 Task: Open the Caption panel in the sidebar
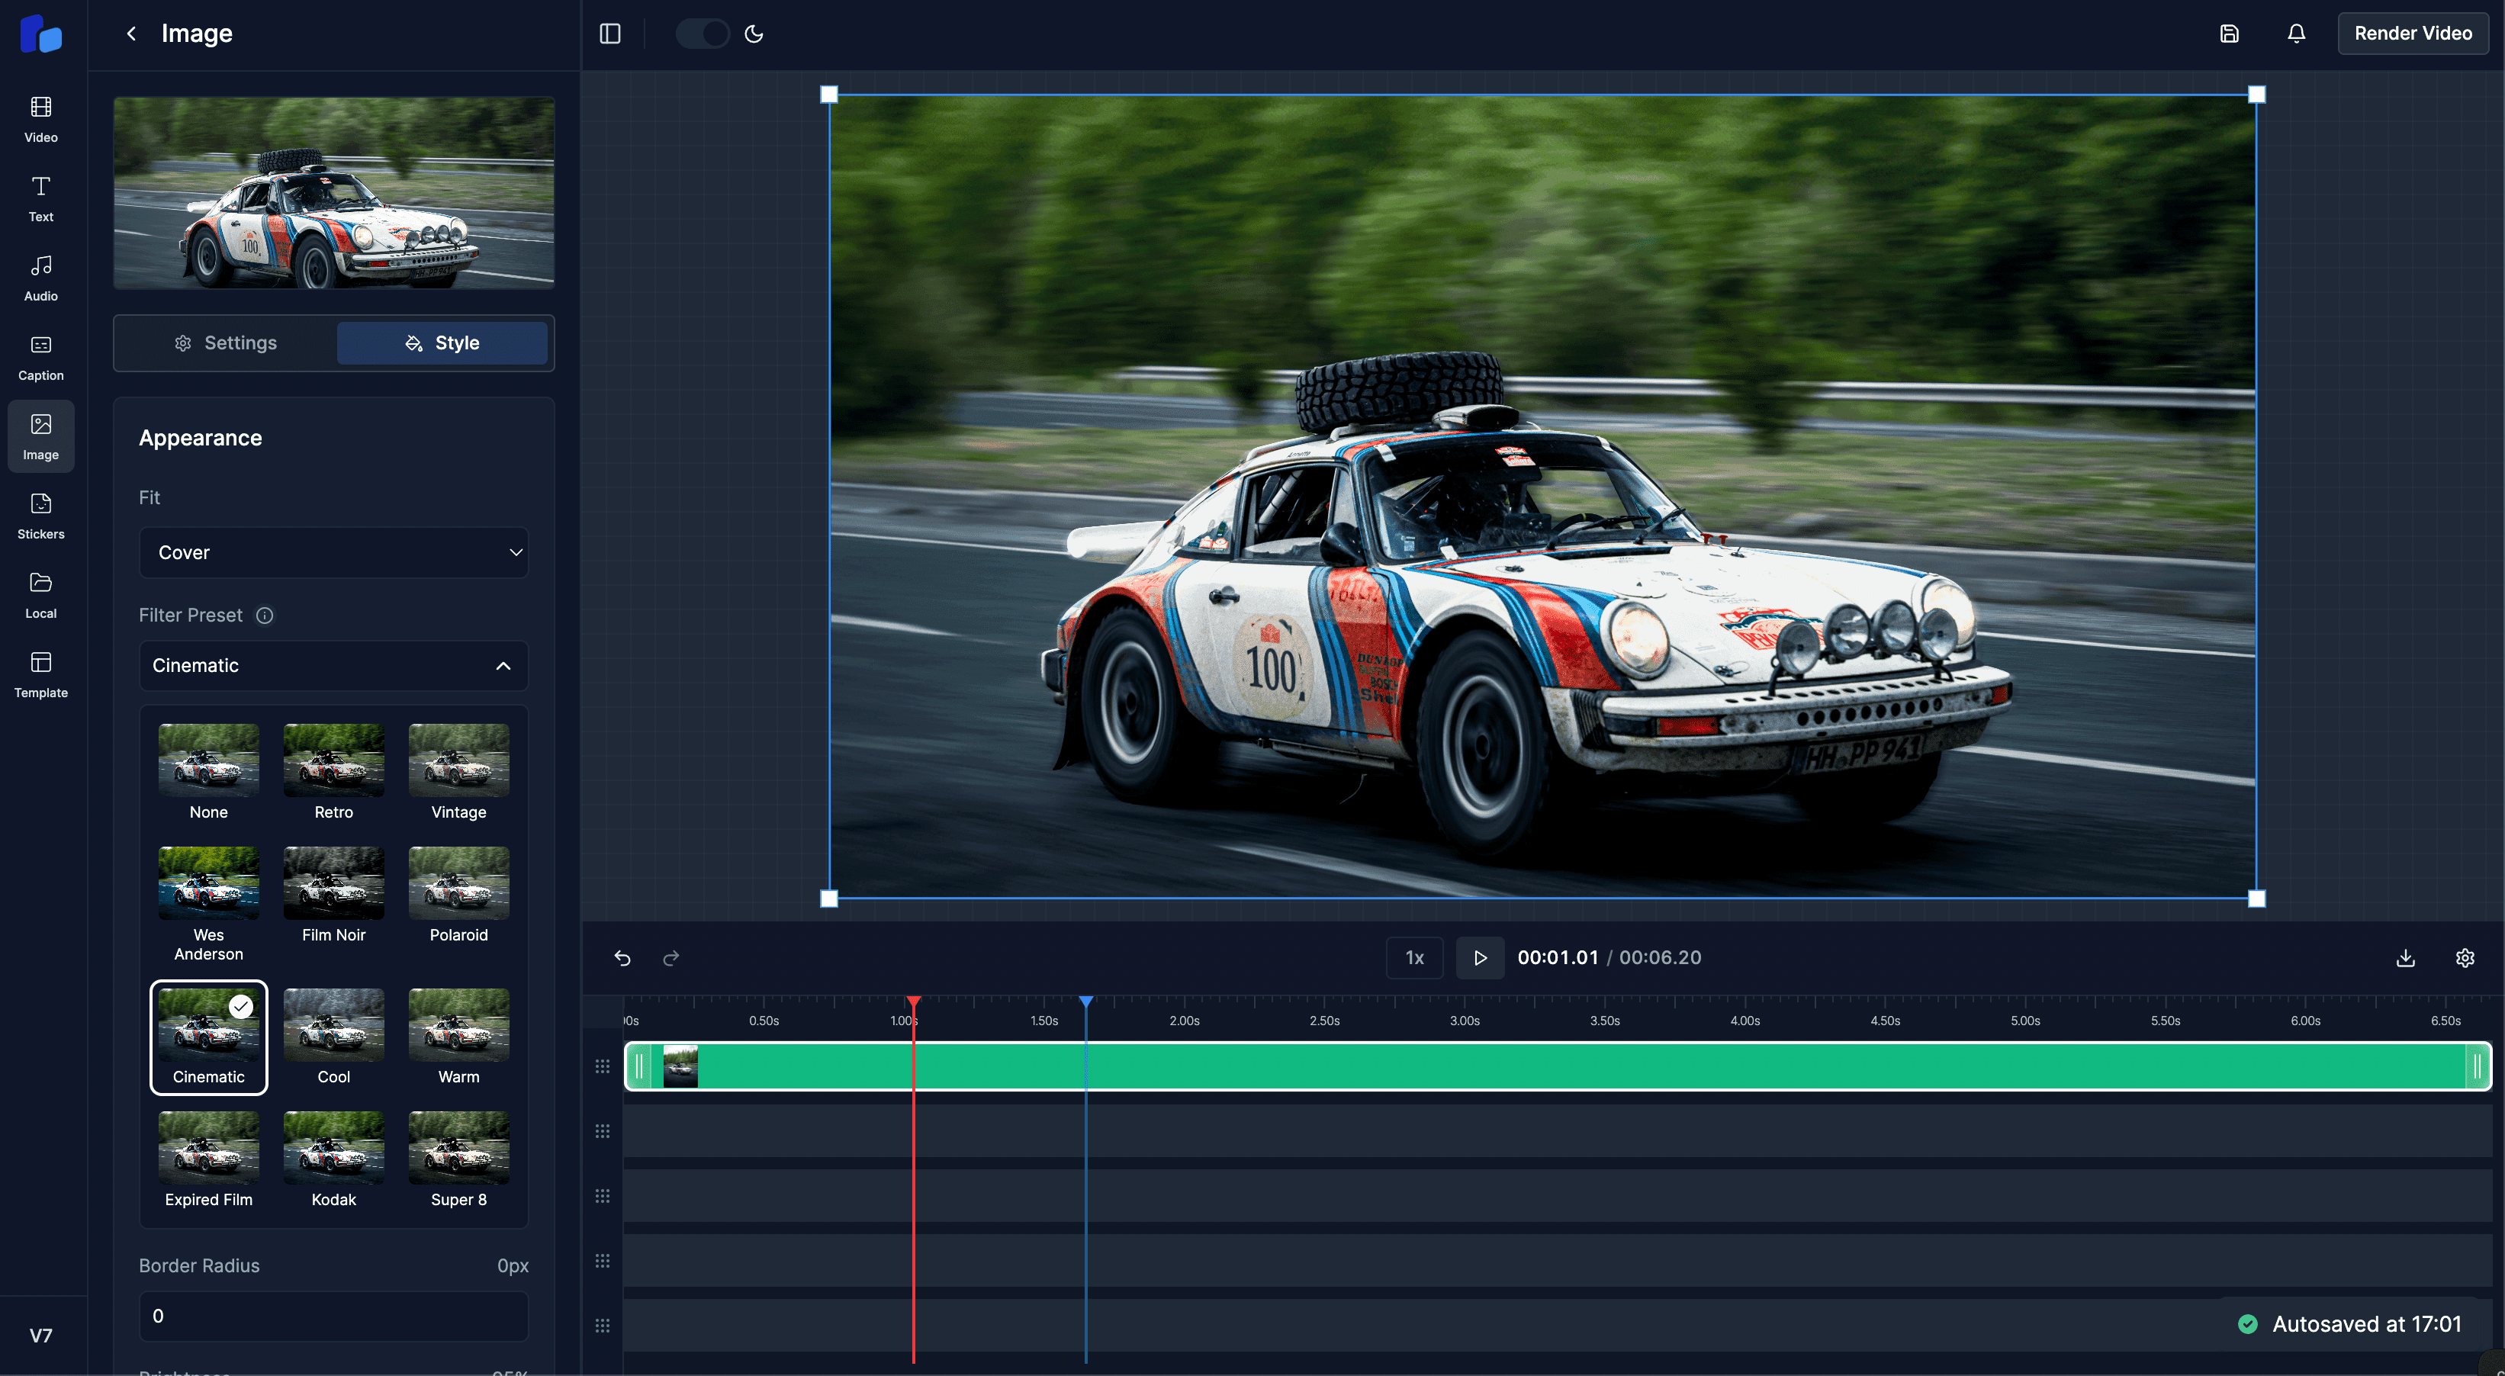point(40,357)
